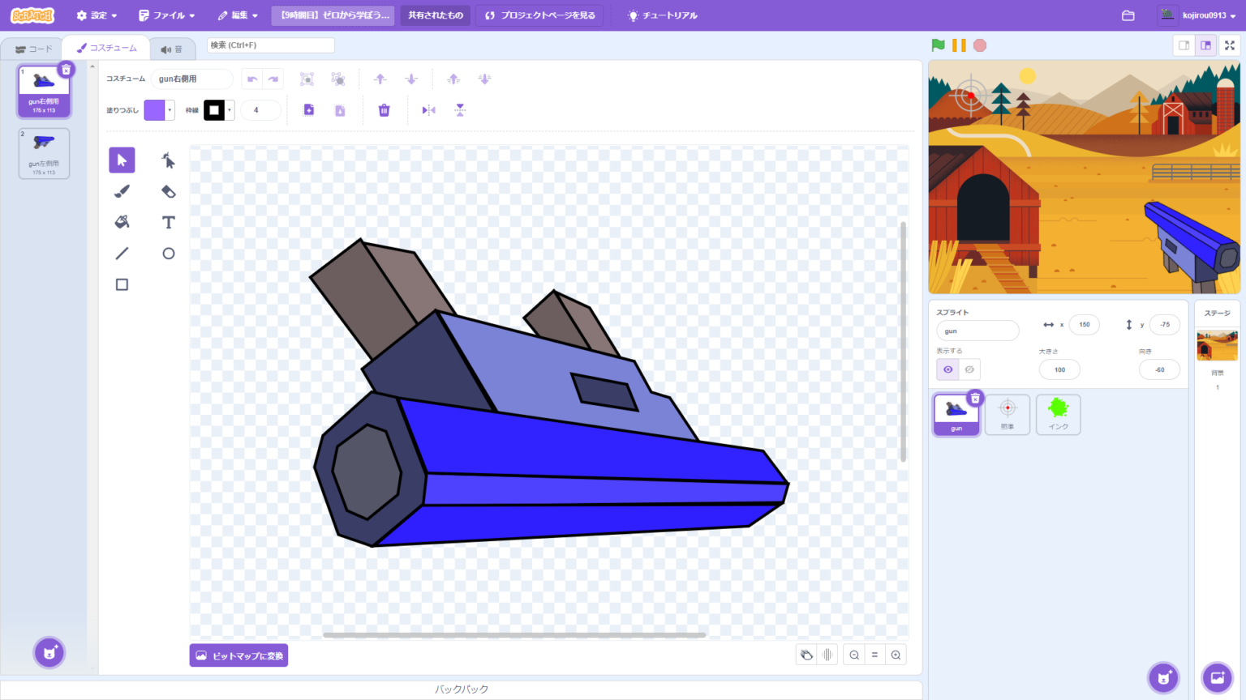Screen dimensions: 1246x700
Task: Switch to the 音 sound tab
Action: point(173,48)
